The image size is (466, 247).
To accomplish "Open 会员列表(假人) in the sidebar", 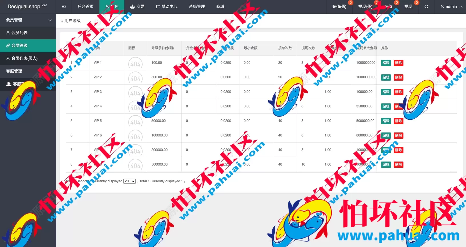I will click(x=28, y=58).
